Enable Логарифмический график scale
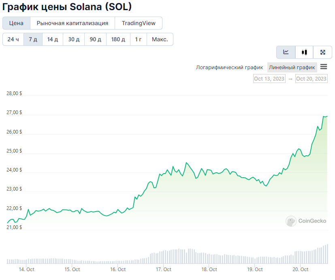The height and width of the screenshot is (280, 335). pos(229,68)
